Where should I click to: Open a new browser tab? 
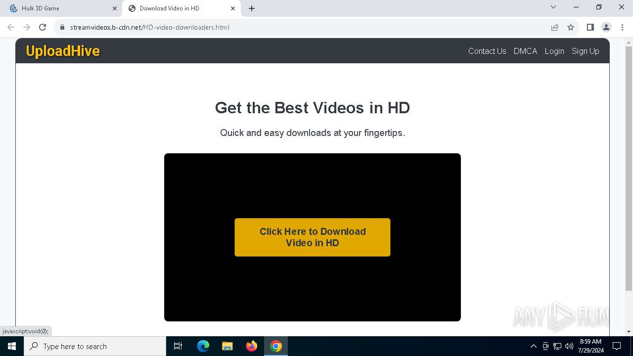[252, 8]
